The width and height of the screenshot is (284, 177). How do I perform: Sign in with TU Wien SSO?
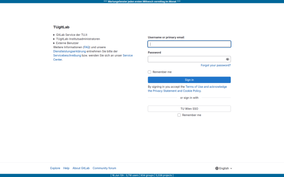(x=189, y=109)
